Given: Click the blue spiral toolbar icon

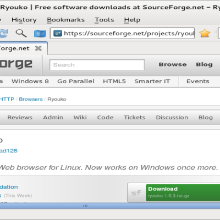Looking at the screenshot, I should tap(40, 34).
